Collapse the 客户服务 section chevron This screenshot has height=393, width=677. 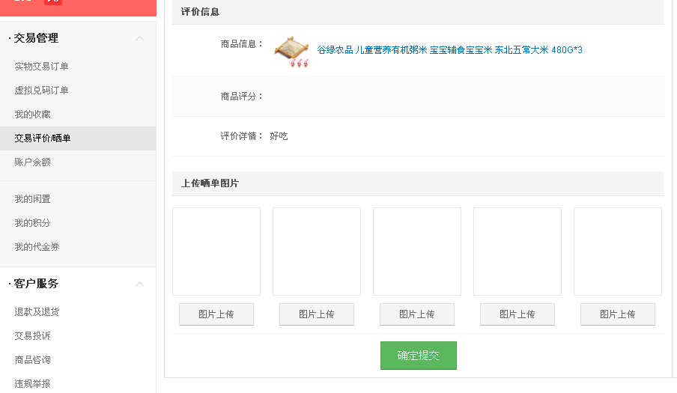pyautogui.click(x=139, y=284)
